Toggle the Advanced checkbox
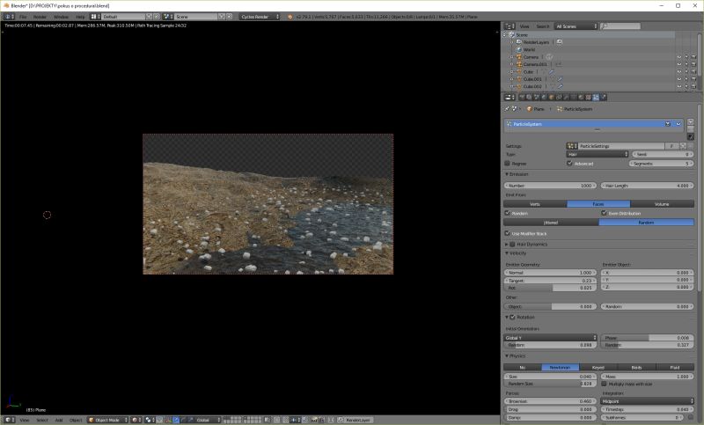The height and width of the screenshot is (425, 704). point(569,164)
